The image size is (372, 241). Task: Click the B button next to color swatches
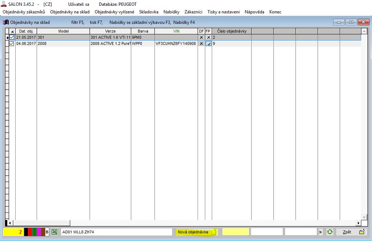click(x=47, y=232)
